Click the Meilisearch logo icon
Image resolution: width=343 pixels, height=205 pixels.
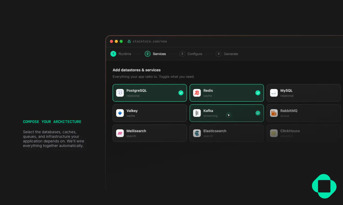click(120, 133)
